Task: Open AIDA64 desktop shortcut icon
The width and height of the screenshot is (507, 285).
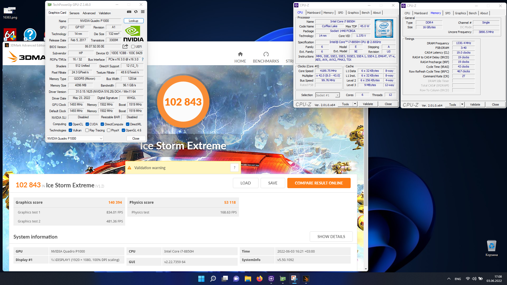Action: [10, 35]
